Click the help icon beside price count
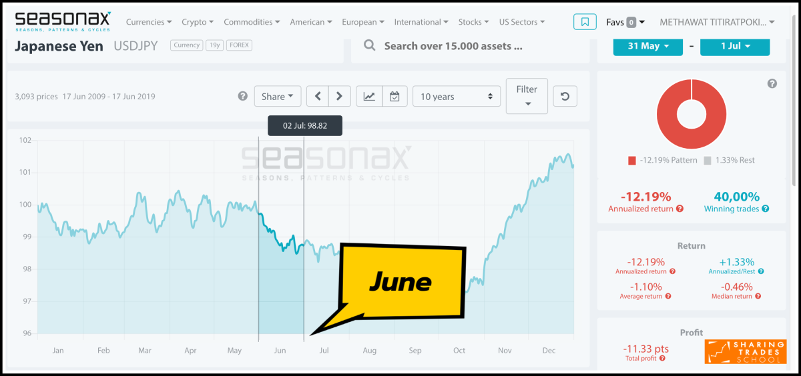 pos(243,97)
